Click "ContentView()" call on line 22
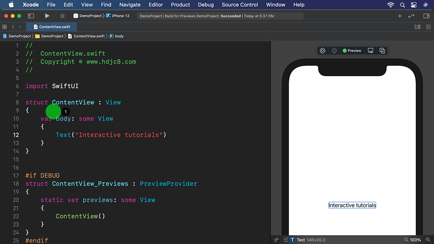 pos(80,216)
